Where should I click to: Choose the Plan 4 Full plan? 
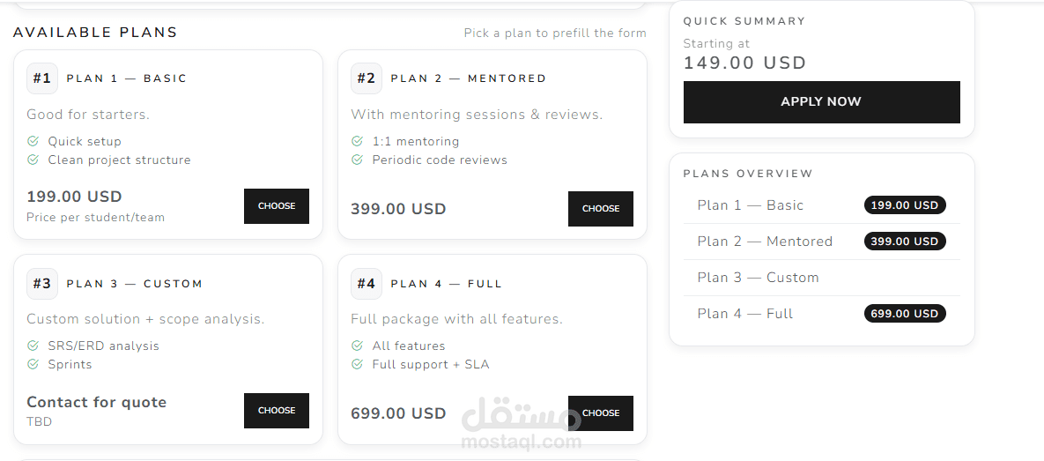point(601,413)
